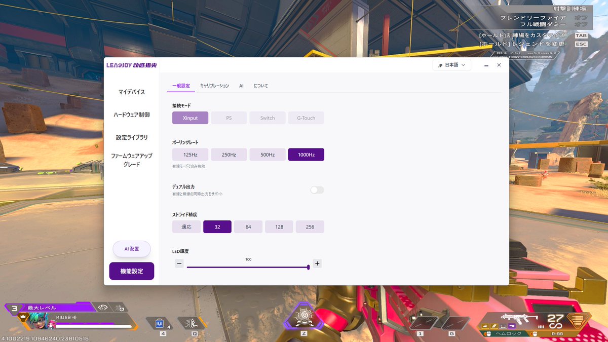This screenshot has height=342, width=608.
Task: Open ハードウェア制御 in the sidebar
Action: (x=132, y=115)
